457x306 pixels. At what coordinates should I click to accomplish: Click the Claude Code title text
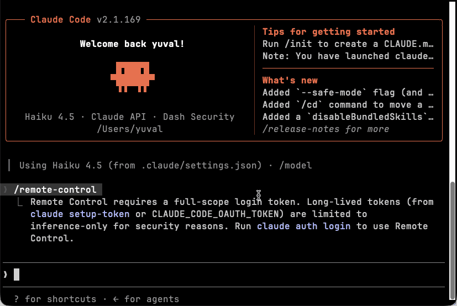(x=60, y=19)
